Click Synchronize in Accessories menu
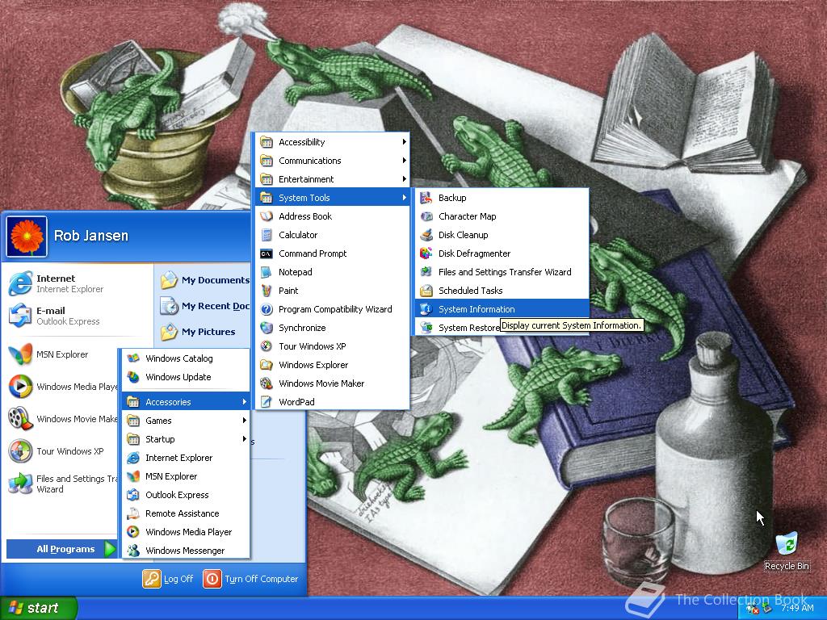Viewport: 827px width, 620px height. pos(332,328)
